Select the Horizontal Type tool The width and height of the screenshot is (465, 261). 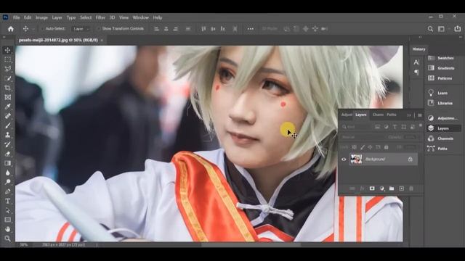pyautogui.click(x=8, y=201)
